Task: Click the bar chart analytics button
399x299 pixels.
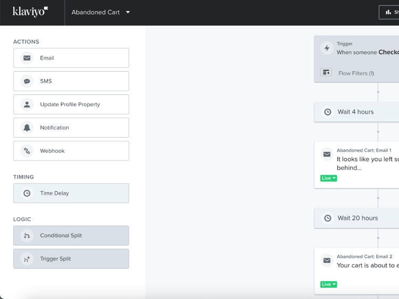Action: pyautogui.click(x=389, y=12)
